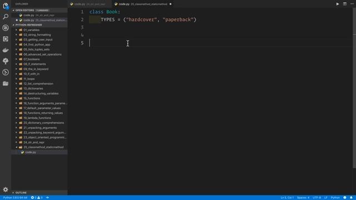Open Problems via errors and warnings count
356x200 pixels.
coord(37,198)
